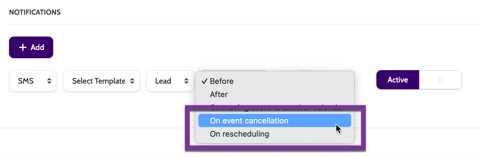Click the Lead dropdown up-down arrows icon
This screenshot has width=481, height=157.
click(186, 81)
